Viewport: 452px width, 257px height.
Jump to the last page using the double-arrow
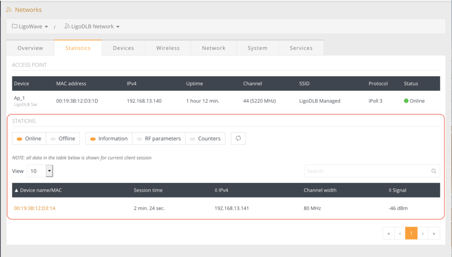[x=434, y=233]
